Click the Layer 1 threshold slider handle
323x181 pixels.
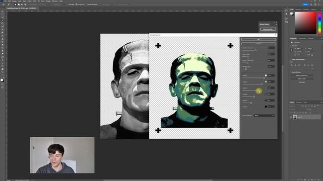coord(264,78)
